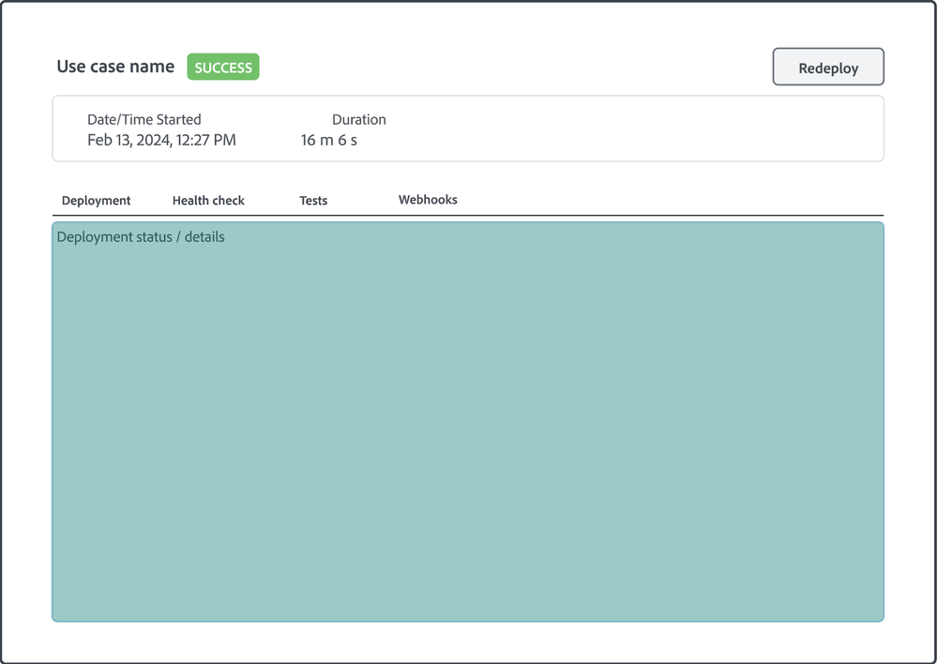Click the divider line under the tabs

coord(468,215)
